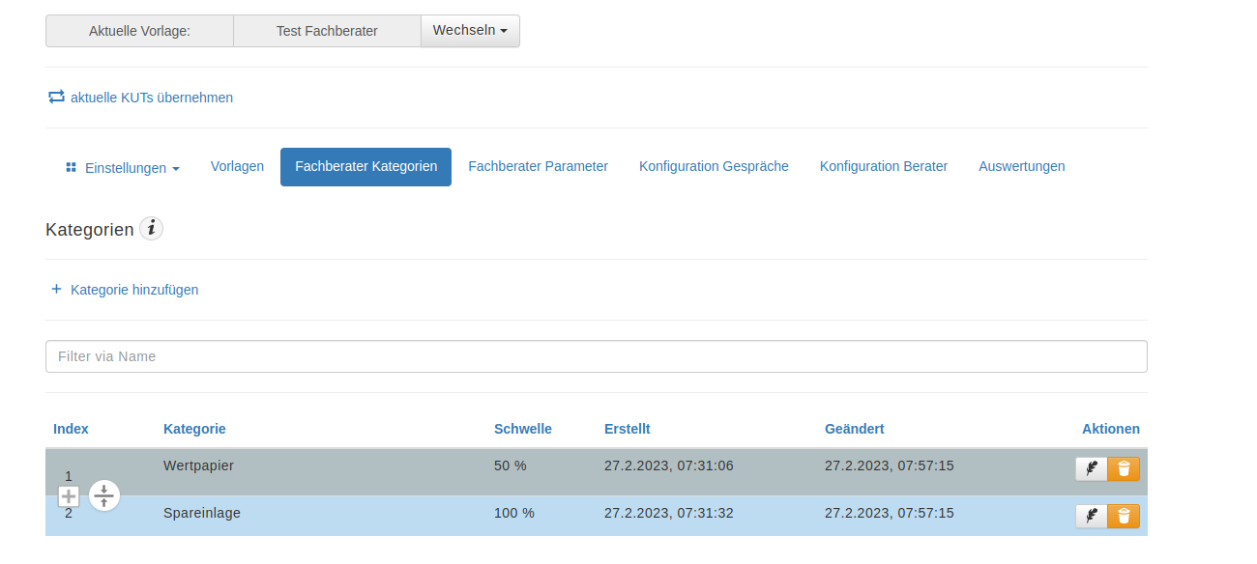
Task: Click the Kategorien section heading
Action: tap(89, 230)
